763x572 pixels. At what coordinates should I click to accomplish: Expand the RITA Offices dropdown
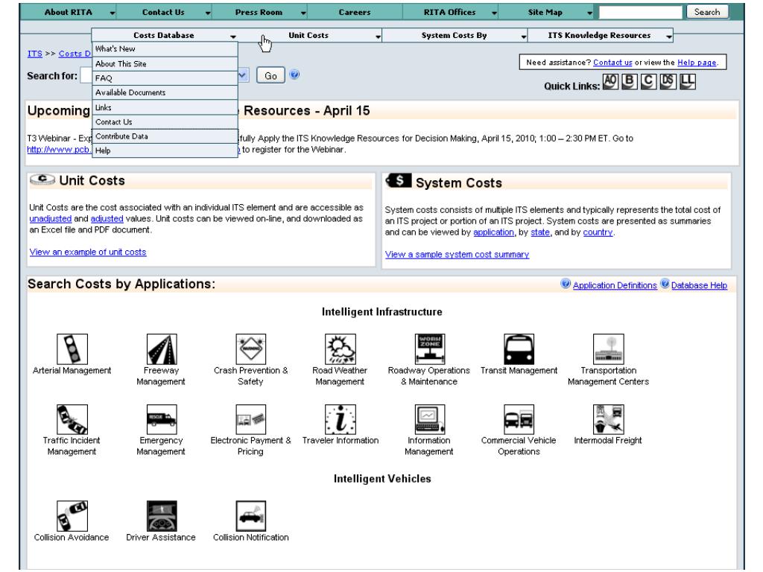494,13
